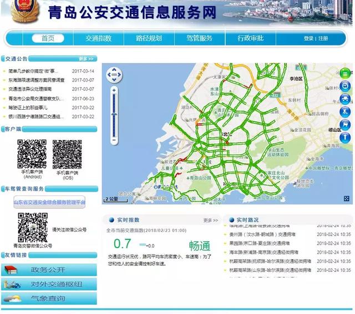
Task: Scan the Android client QR code image
Action: 32,154
